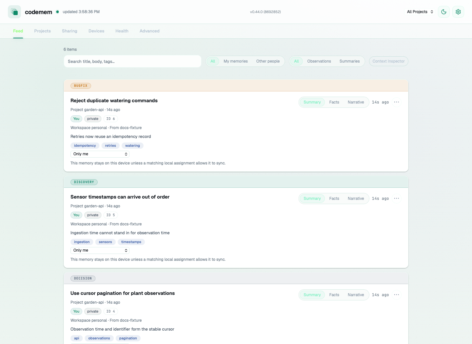This screenshot has width=472, height=344.
Task: Show Facts view for cursor pagination card
Action: [x=334, y=295]
